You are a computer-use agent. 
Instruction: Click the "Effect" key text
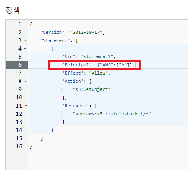(73, 73)
